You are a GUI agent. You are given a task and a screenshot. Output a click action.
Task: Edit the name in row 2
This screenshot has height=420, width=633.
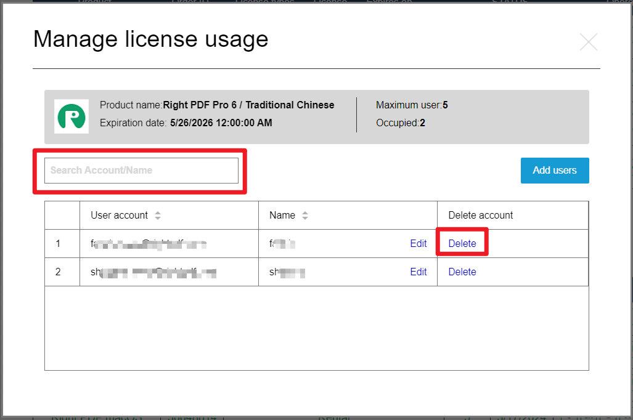419,272
